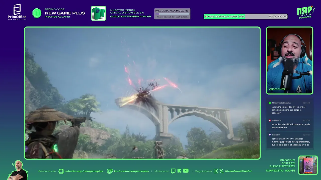Open the green merch t-shirt thumbnail
The width and height of the screenshot is (321, 180).
[x=98, y=13]
